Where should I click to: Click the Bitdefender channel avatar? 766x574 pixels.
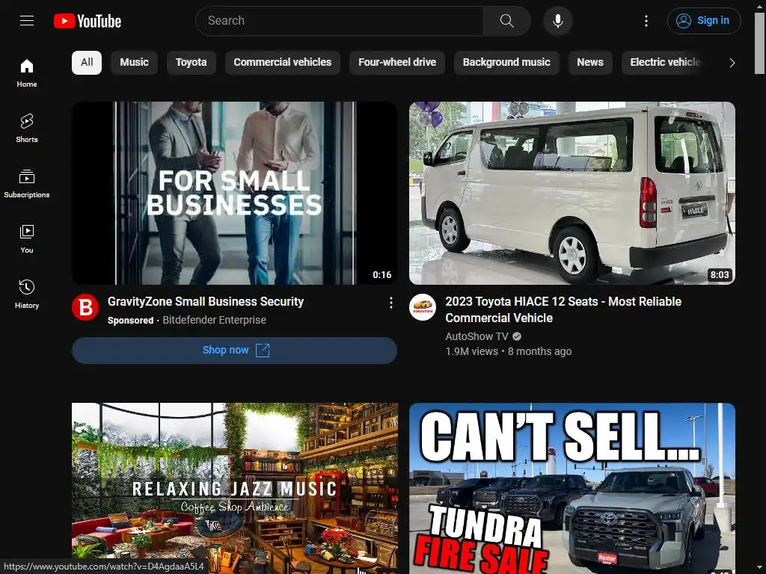coord(85,307)
